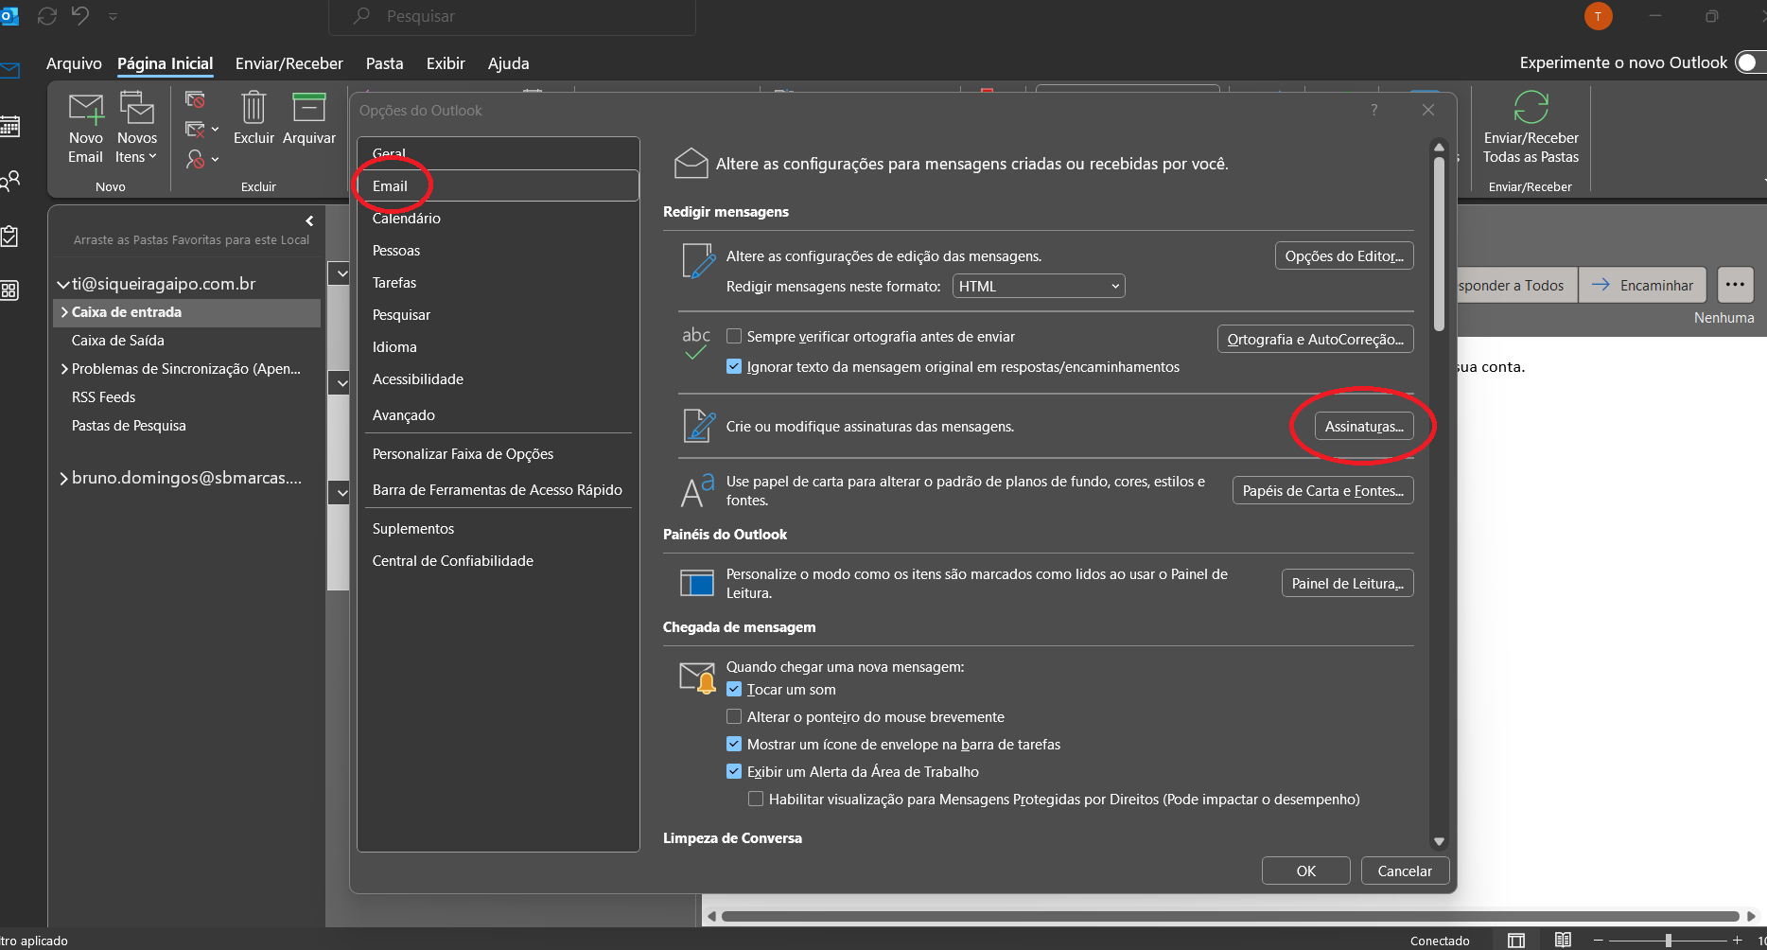Image resolution: width=1767 pixels, height=950 pixels.
Task: Toggle the 'Experimente o novo Outlook' switch
Action: coord(1751,62)
